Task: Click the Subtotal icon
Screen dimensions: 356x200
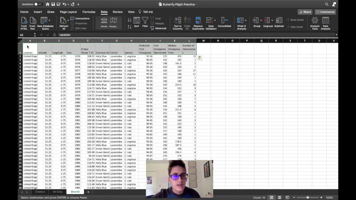Action: [279, 22]
